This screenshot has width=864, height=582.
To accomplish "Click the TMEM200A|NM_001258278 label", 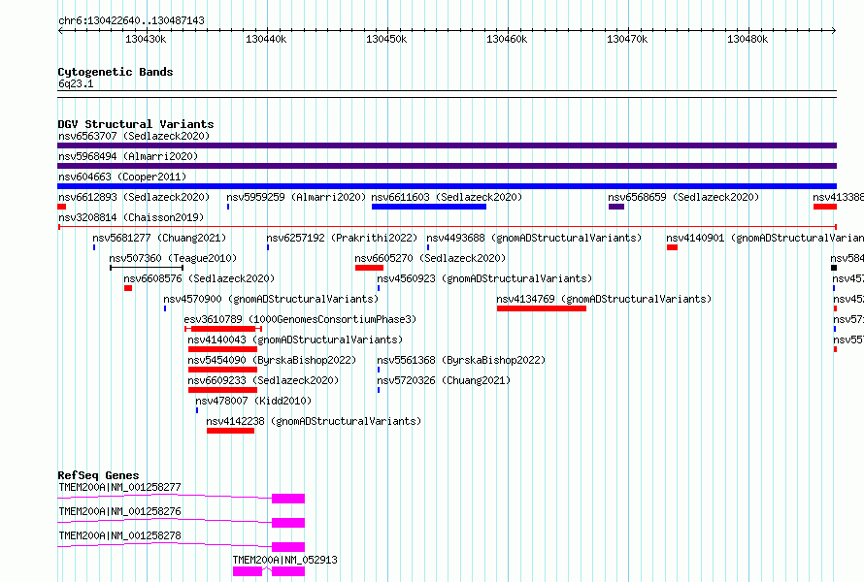I will (119, 535).
